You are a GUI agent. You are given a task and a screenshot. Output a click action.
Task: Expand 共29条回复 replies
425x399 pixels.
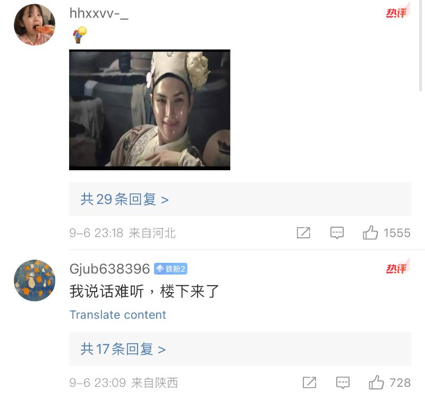pos(240,199)
